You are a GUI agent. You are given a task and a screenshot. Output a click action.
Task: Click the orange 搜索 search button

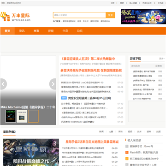click(x=110, y=15)
